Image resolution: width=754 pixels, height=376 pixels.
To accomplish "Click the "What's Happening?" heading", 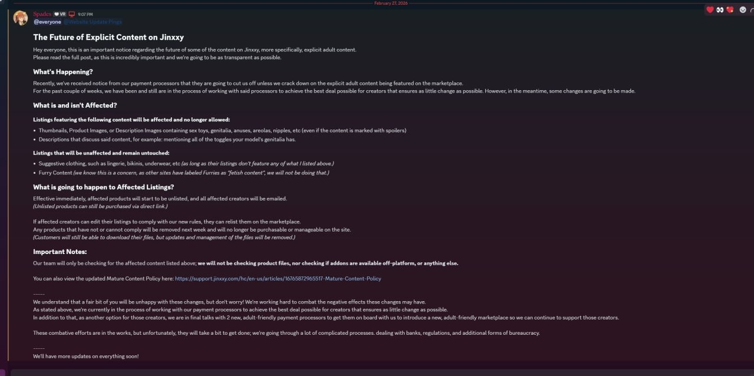I will (x=63, y=72).
